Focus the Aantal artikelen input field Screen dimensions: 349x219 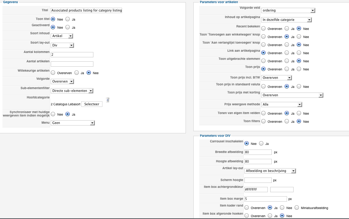[x=72, y=64]
